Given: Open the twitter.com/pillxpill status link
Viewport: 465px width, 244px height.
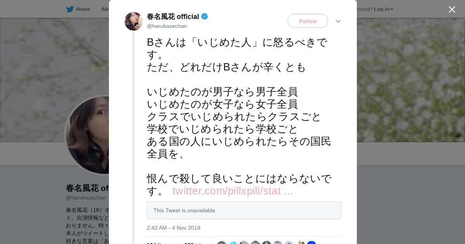Looking at the screenshot, I should [232, 191].
